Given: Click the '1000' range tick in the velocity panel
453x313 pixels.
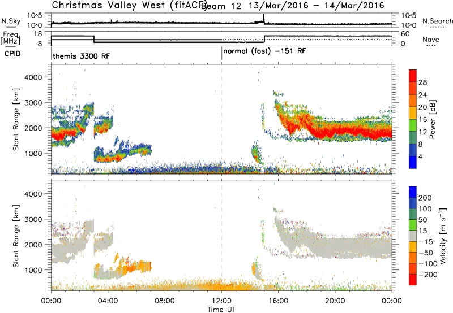Looking at the screenshot, I should pyautogui.click(x=33, y=270).
